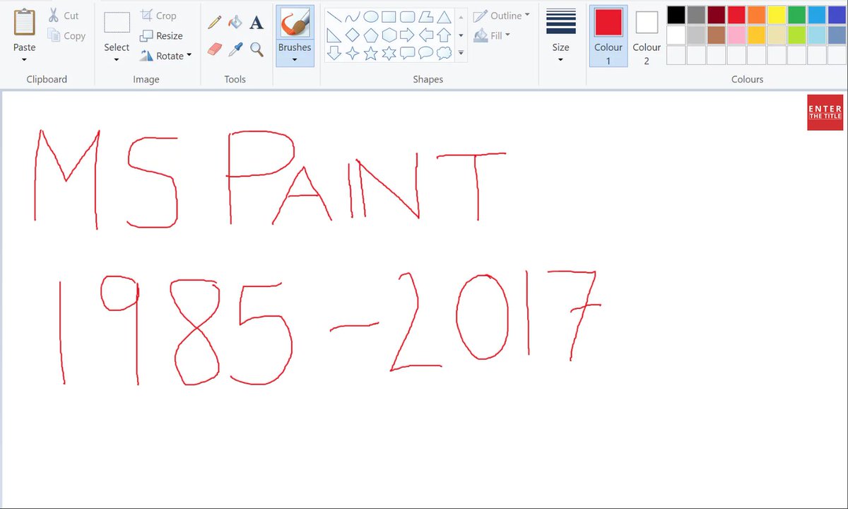
Task: Click the Crop button
Action: click(x=158, y=16)
